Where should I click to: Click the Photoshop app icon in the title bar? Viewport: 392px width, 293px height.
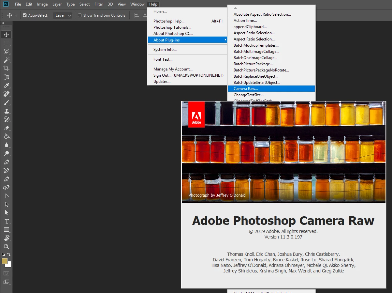coord(6,4)
